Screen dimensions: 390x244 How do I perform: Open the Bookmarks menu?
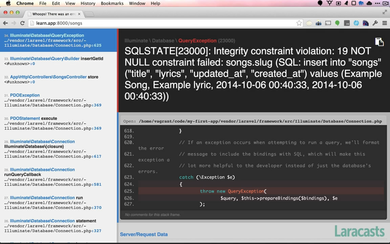click(x=112, y=3)
